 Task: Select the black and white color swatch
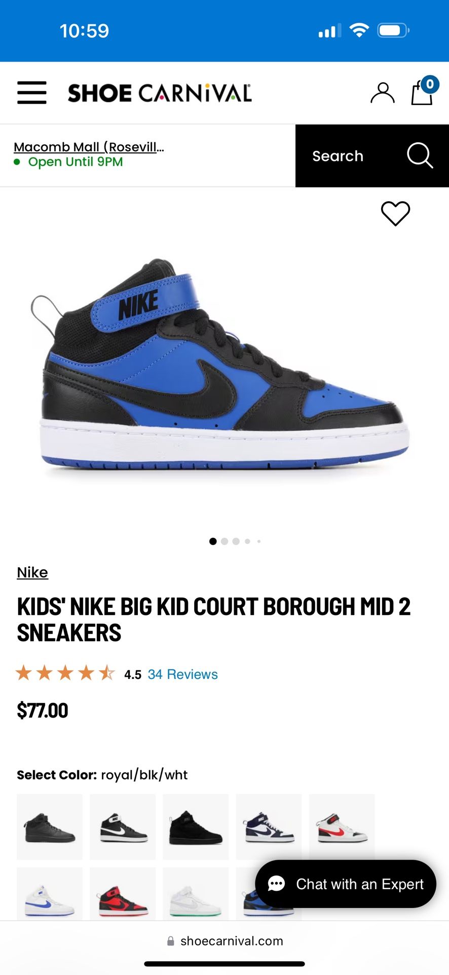(123, 827)
